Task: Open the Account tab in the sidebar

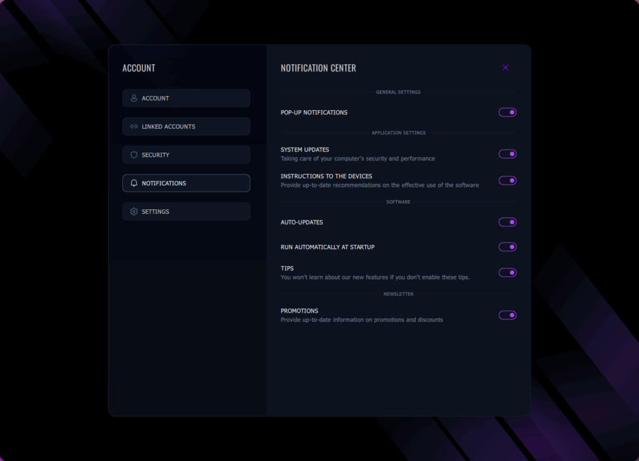Action: [x=186, y=98]
